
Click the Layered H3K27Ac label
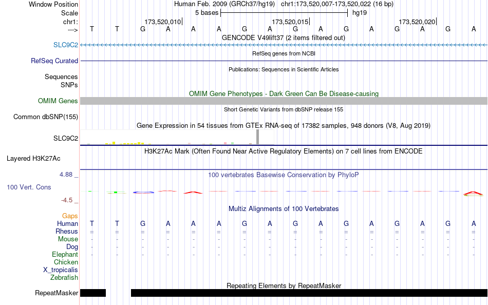coord(33,159)
